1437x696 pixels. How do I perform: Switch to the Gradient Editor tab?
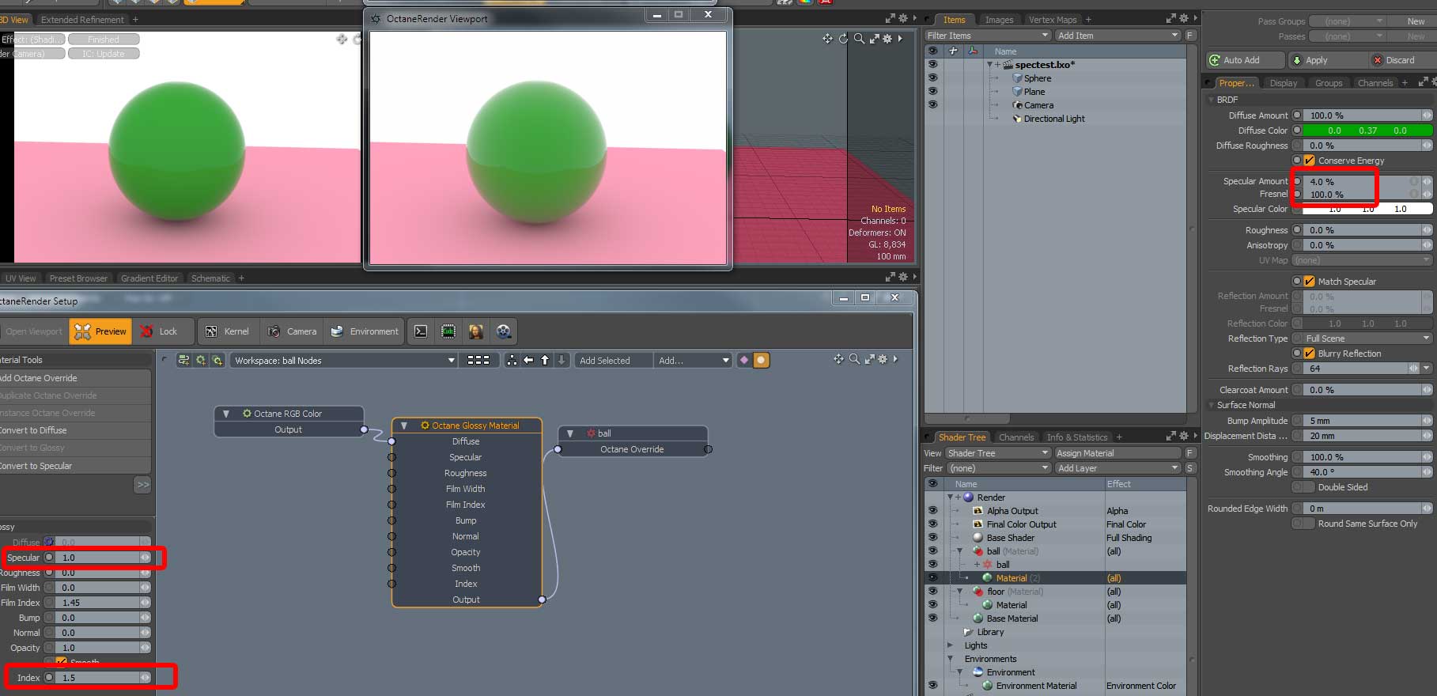pyautogui.click(x=149, y=278)
